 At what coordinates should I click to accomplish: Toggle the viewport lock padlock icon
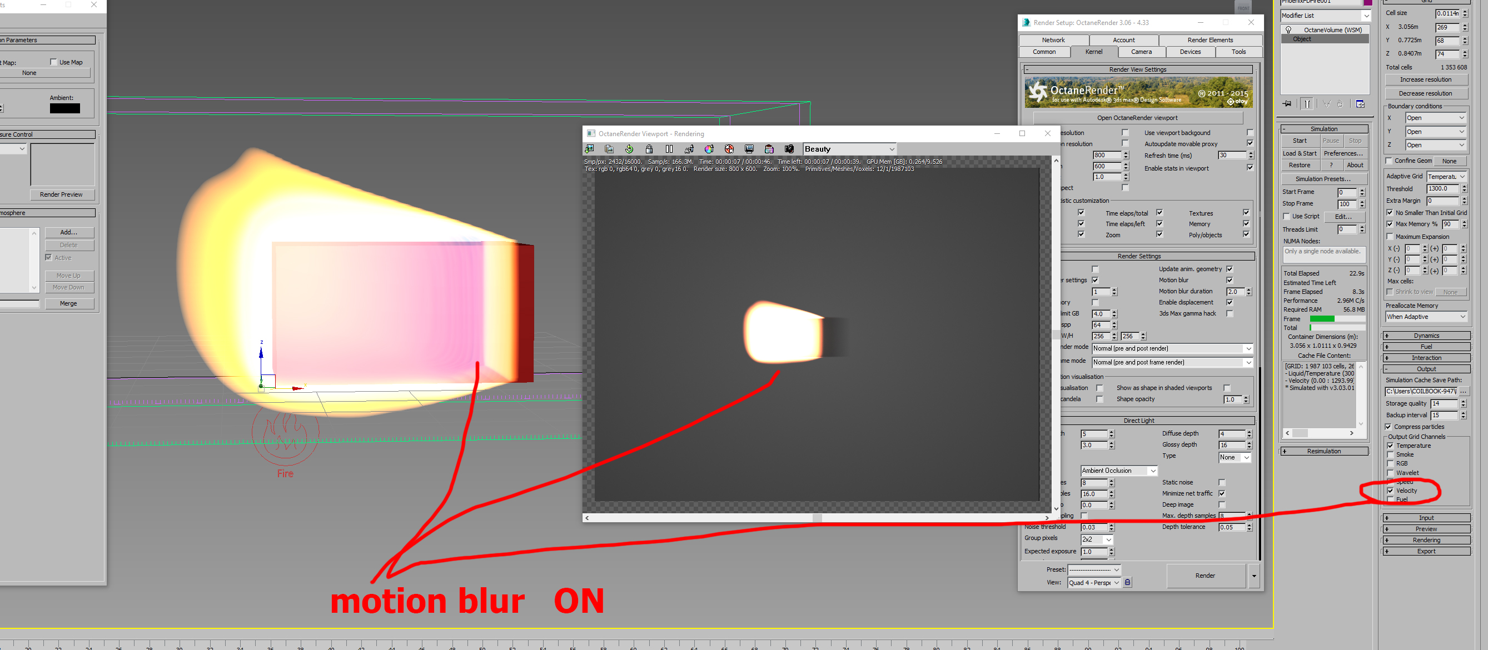pos(649,149)
